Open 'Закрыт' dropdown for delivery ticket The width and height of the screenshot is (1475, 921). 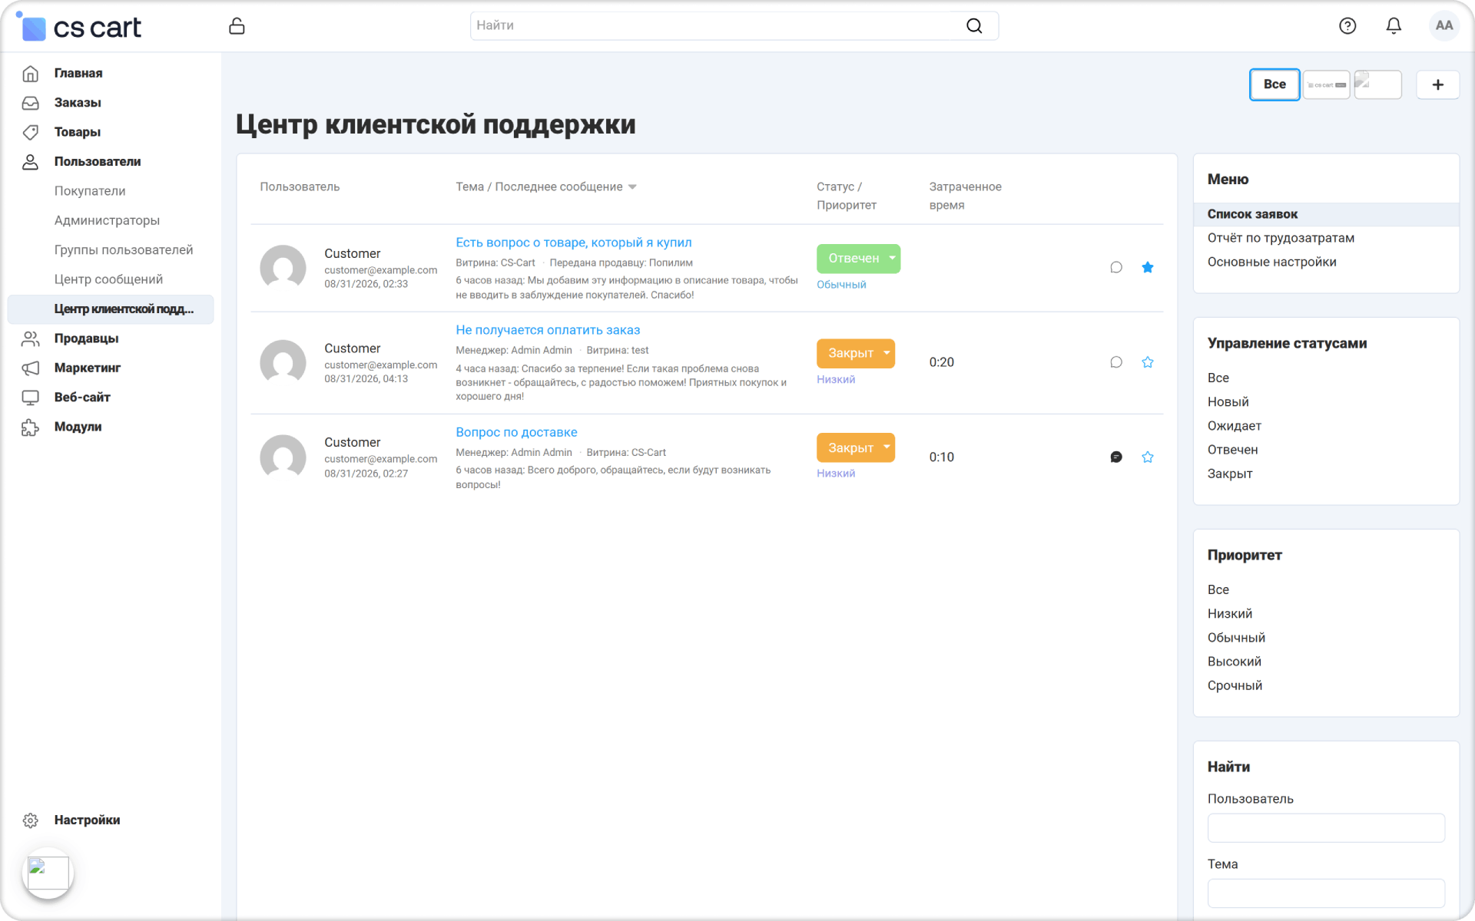855,447
